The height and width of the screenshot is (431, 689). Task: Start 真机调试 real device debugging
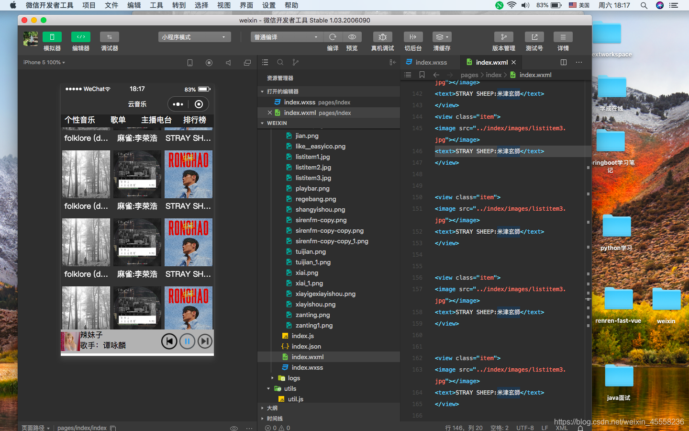pos(382,37)
